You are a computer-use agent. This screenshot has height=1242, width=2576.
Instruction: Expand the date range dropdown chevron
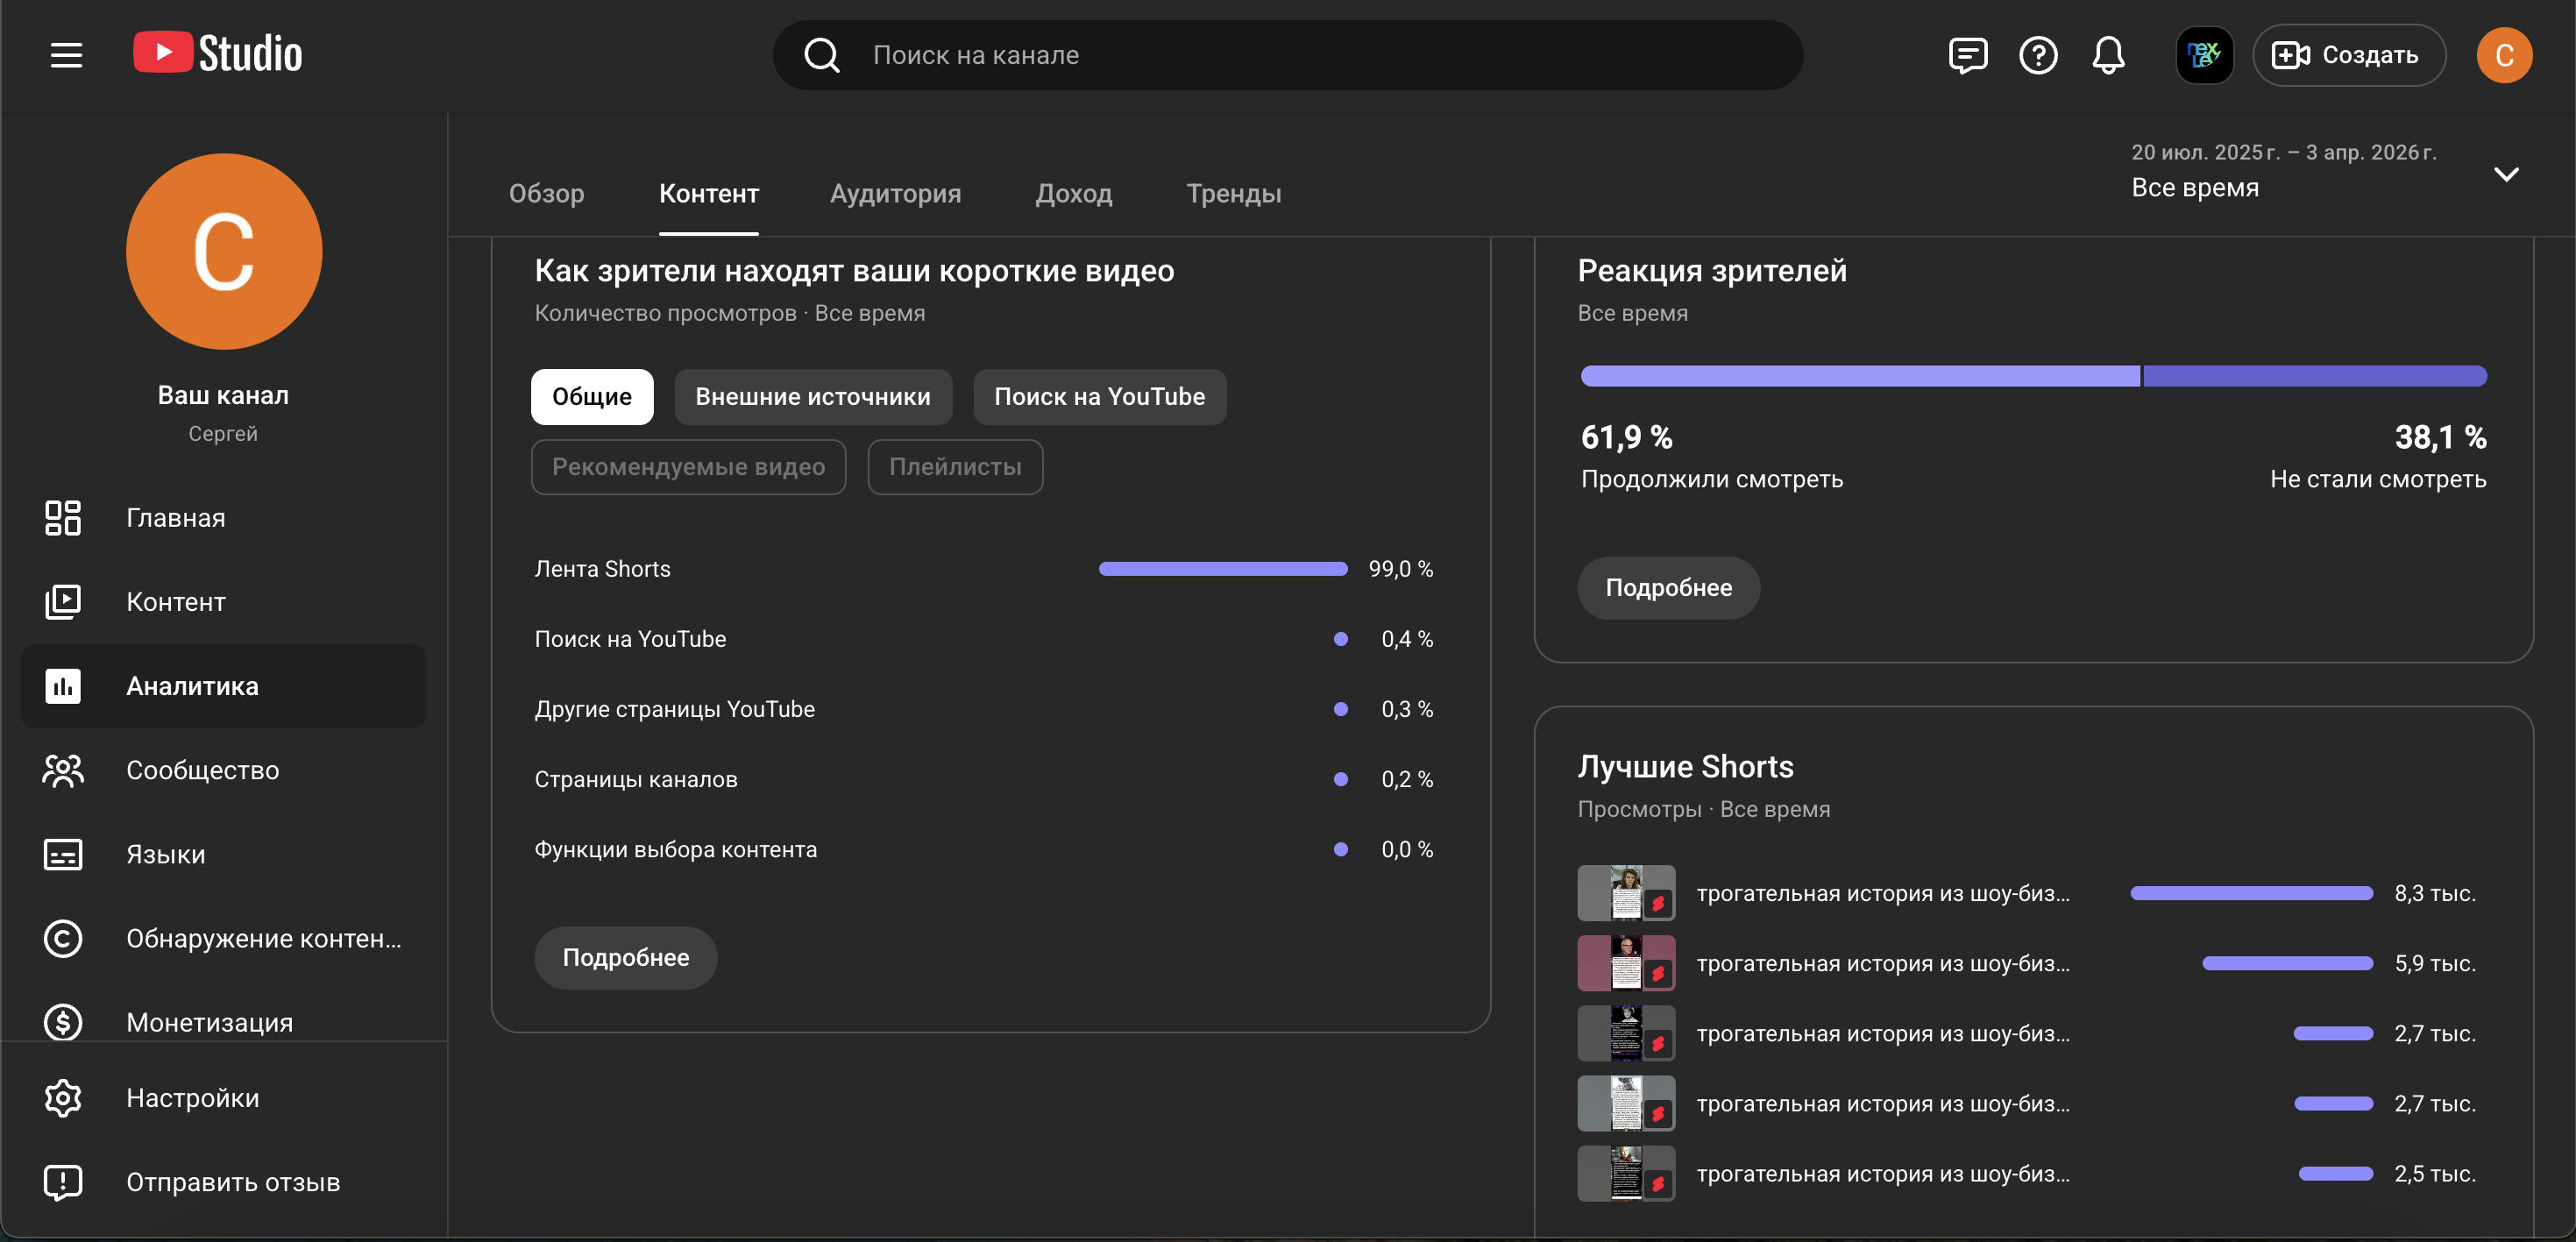pyautogui.click(x=2505, y=174)
